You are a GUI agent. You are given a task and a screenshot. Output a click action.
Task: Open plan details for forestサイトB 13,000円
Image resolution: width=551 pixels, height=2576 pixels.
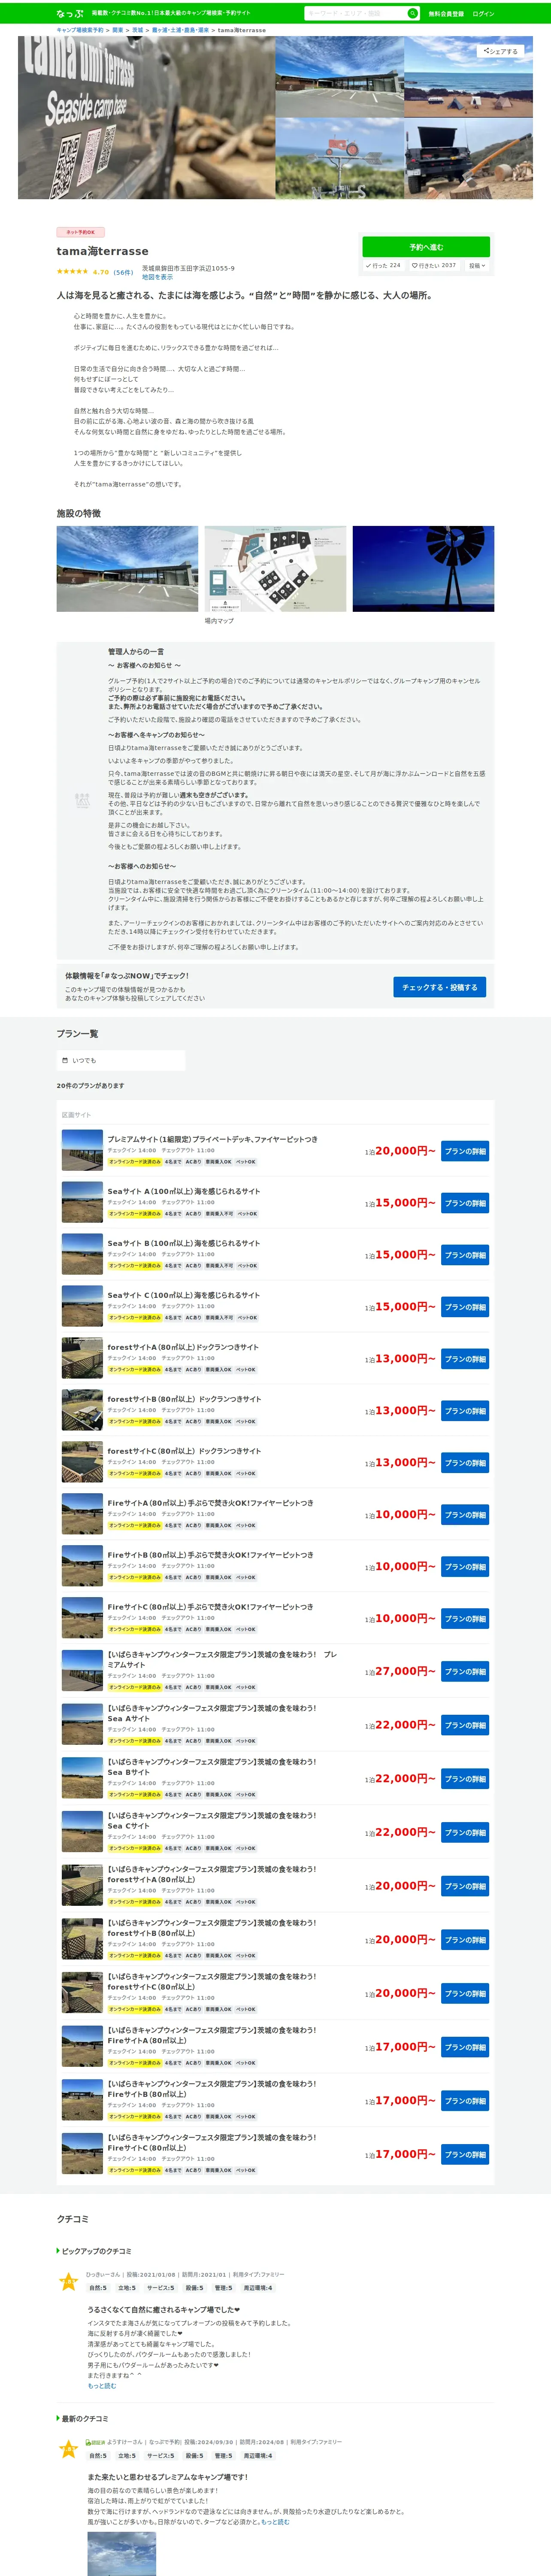(x=465, y=1411)
